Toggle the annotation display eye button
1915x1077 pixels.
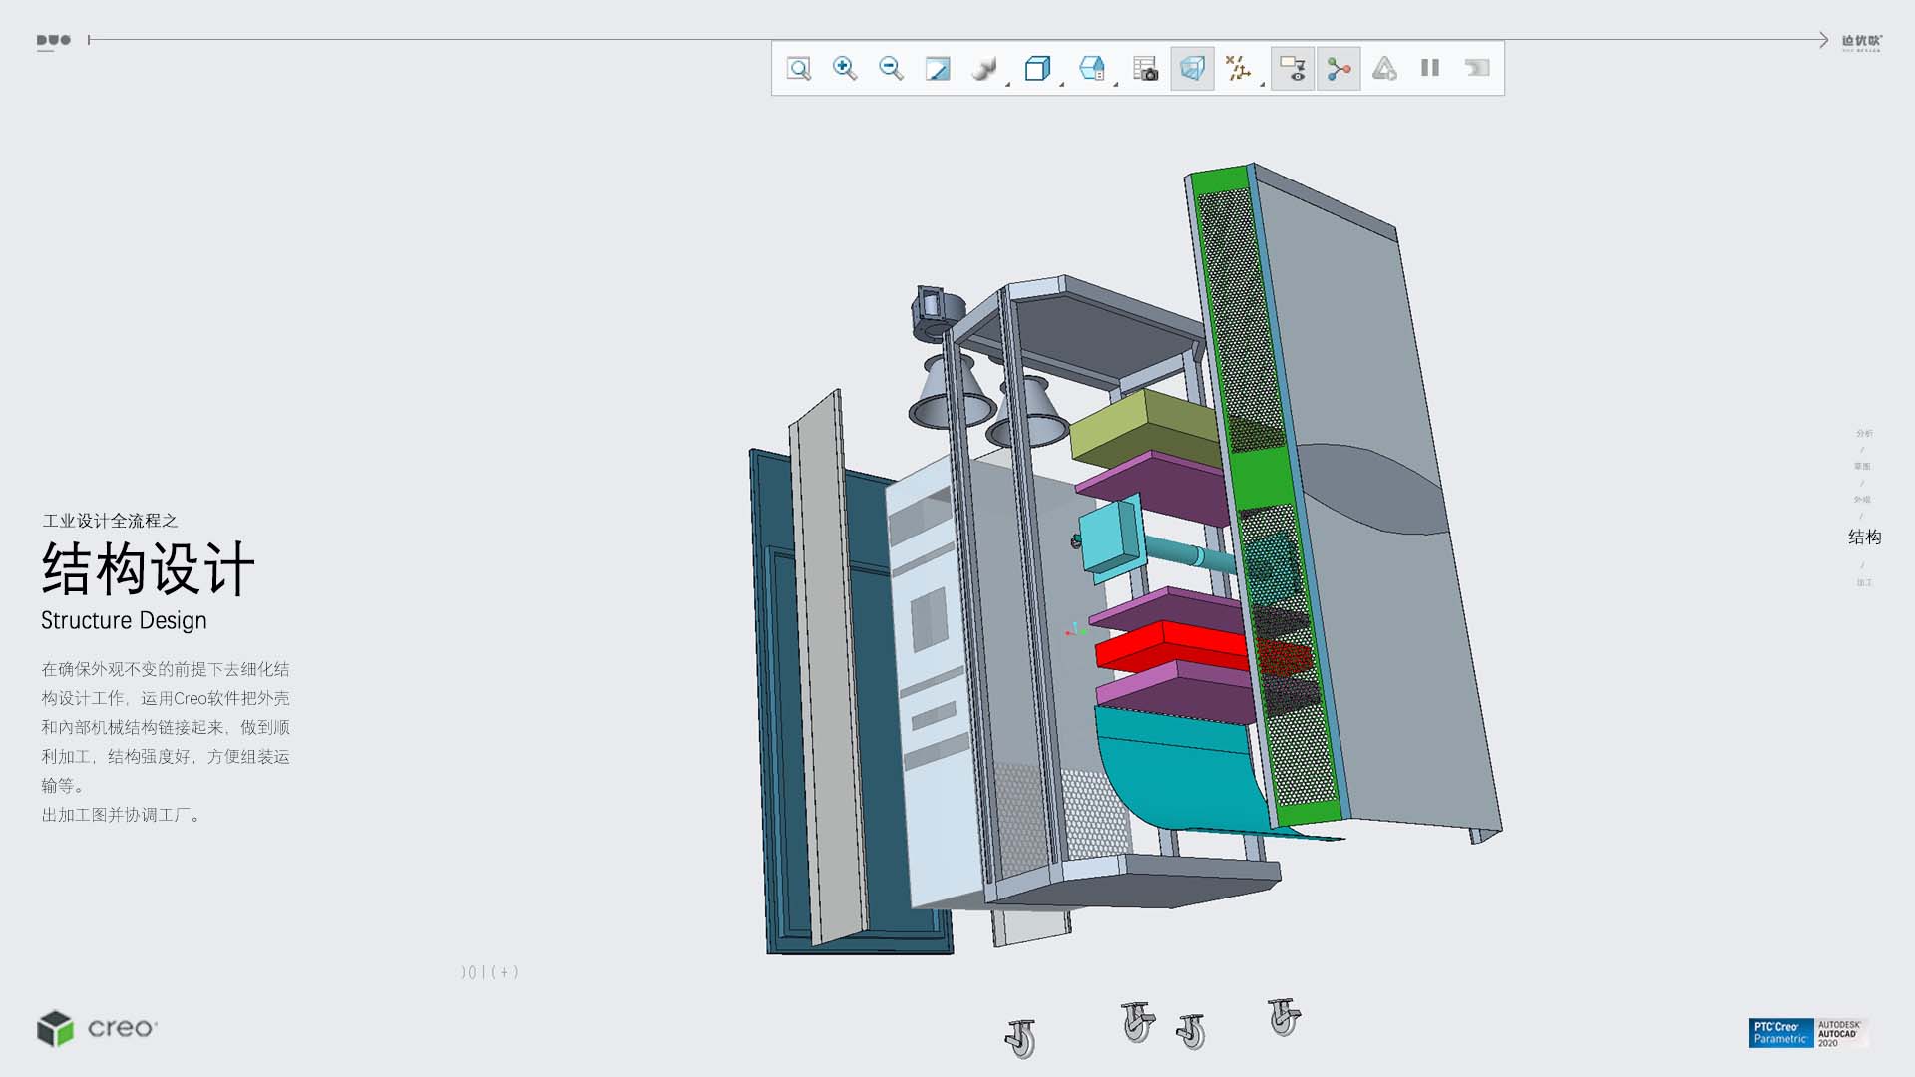tap(1293, 69)
